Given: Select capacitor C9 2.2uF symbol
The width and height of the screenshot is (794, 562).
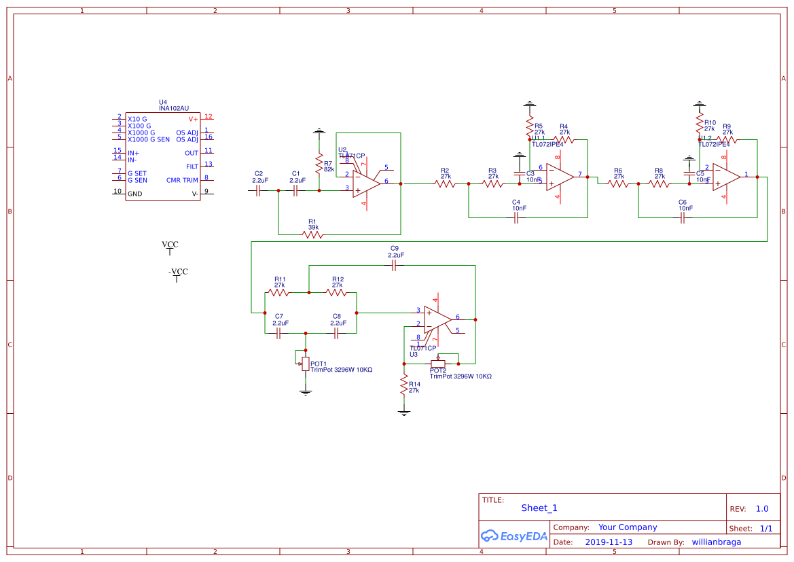Looking at the screenshot, I should tap(394, 266).
